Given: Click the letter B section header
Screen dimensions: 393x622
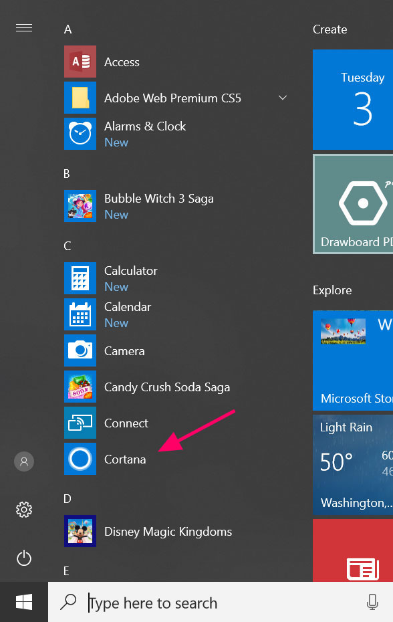Looking at the screenshot, I should click(x=67, y=174).
